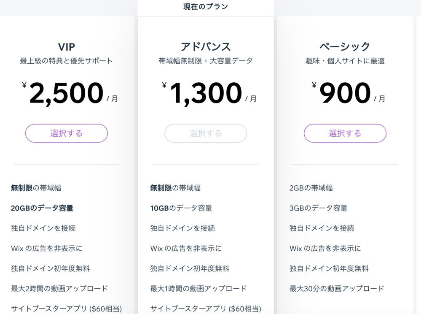This screenshot has height=314, width=421.
Task: Click 20GBのデータ容量 feature in VIP
Action: click(x=42, y=208)
